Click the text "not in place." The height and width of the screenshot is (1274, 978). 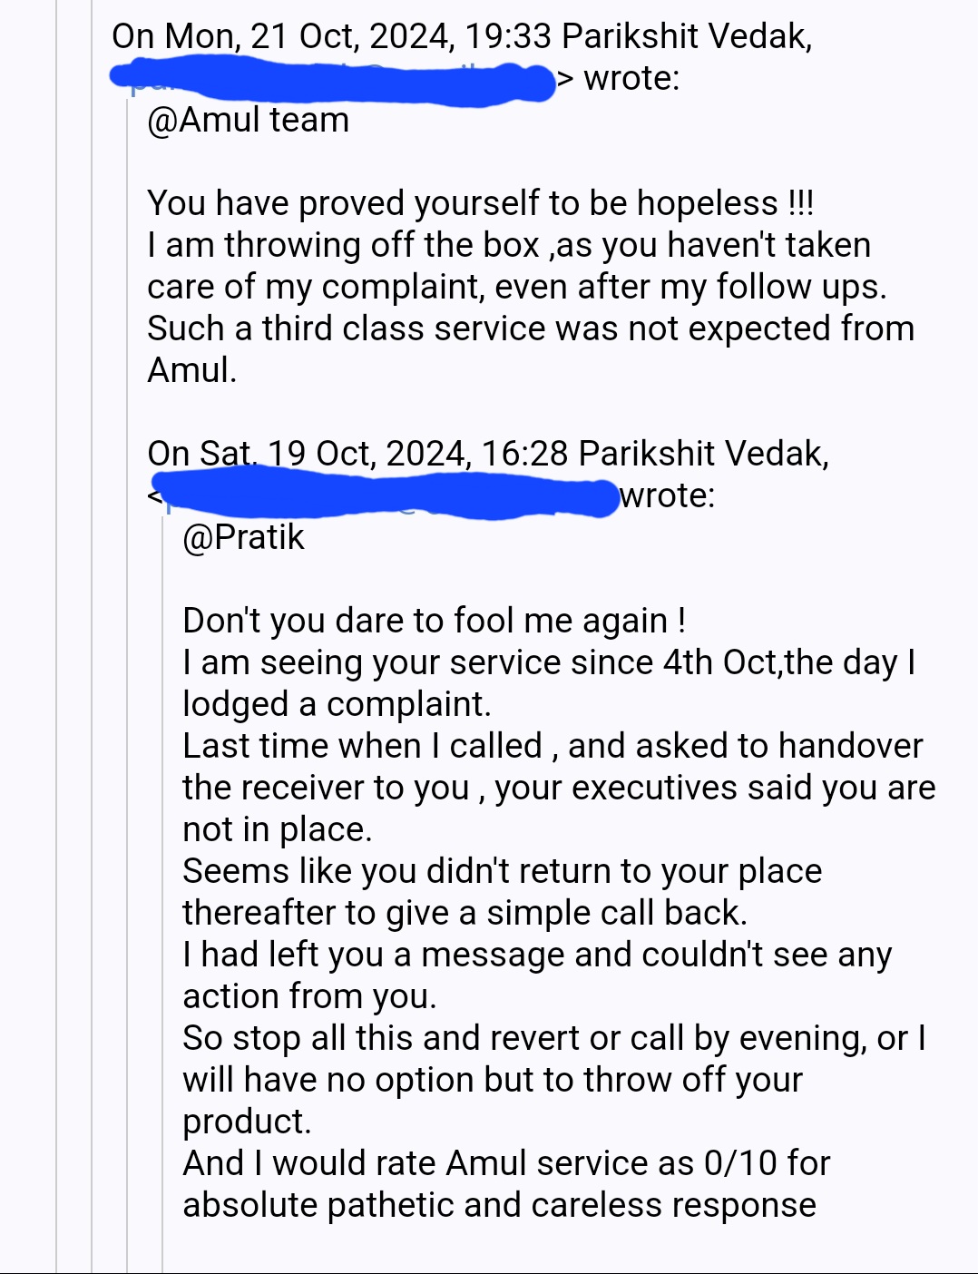click(278, 829)
